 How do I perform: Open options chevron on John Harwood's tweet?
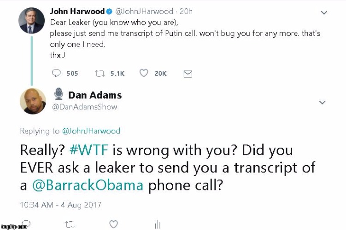tap(324, 12)
